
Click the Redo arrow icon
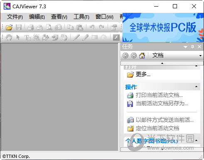coord(101,27)
